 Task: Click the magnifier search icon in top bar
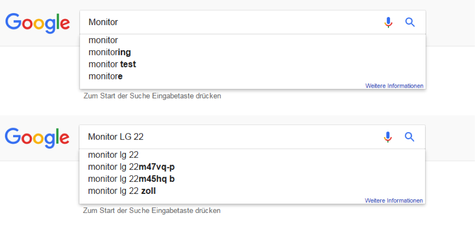tap(410, 23)
